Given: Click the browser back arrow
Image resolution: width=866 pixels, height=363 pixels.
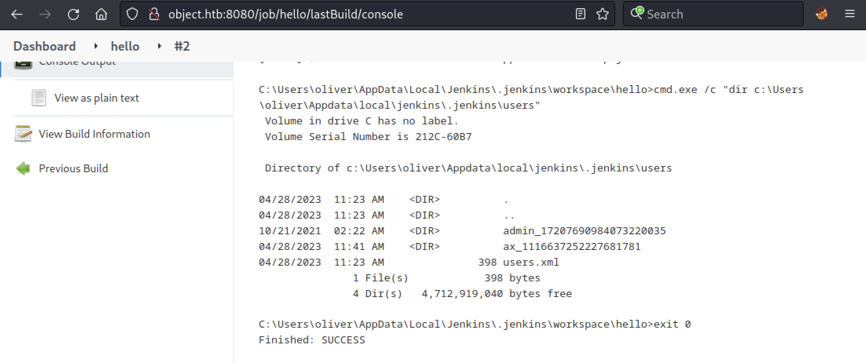Looking at the screenshot, I should [17, 15].
